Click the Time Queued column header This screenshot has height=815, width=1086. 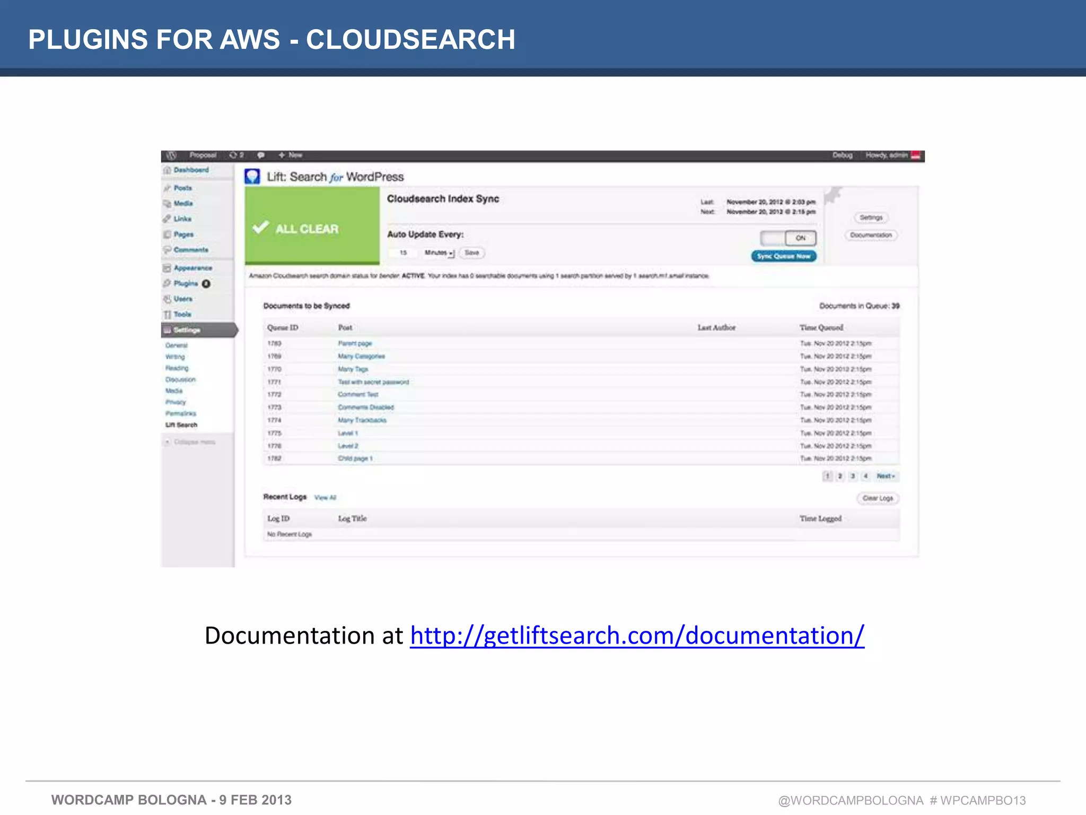point(821,328)
